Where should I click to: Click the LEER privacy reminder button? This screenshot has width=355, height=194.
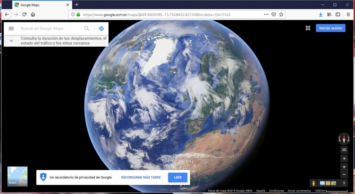(x=177, y=177)
